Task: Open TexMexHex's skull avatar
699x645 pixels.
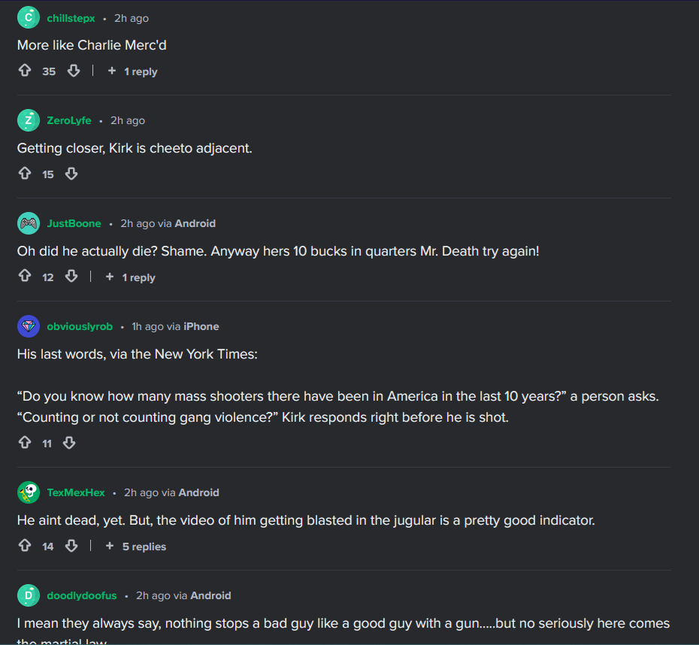Action: pyautogui.click(x=29, y=492)
